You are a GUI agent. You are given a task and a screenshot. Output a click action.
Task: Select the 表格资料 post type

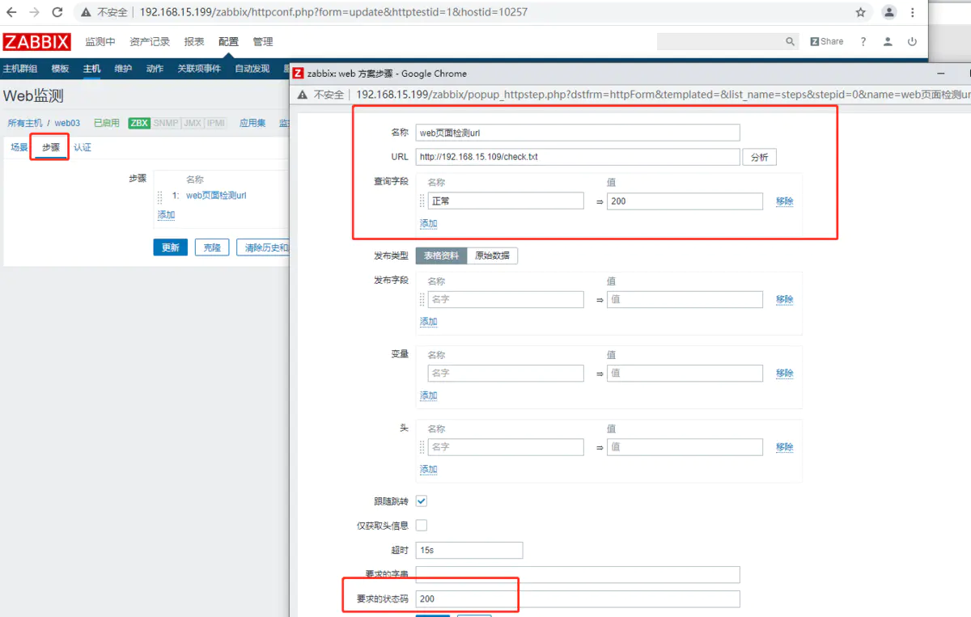click(441, 256)
